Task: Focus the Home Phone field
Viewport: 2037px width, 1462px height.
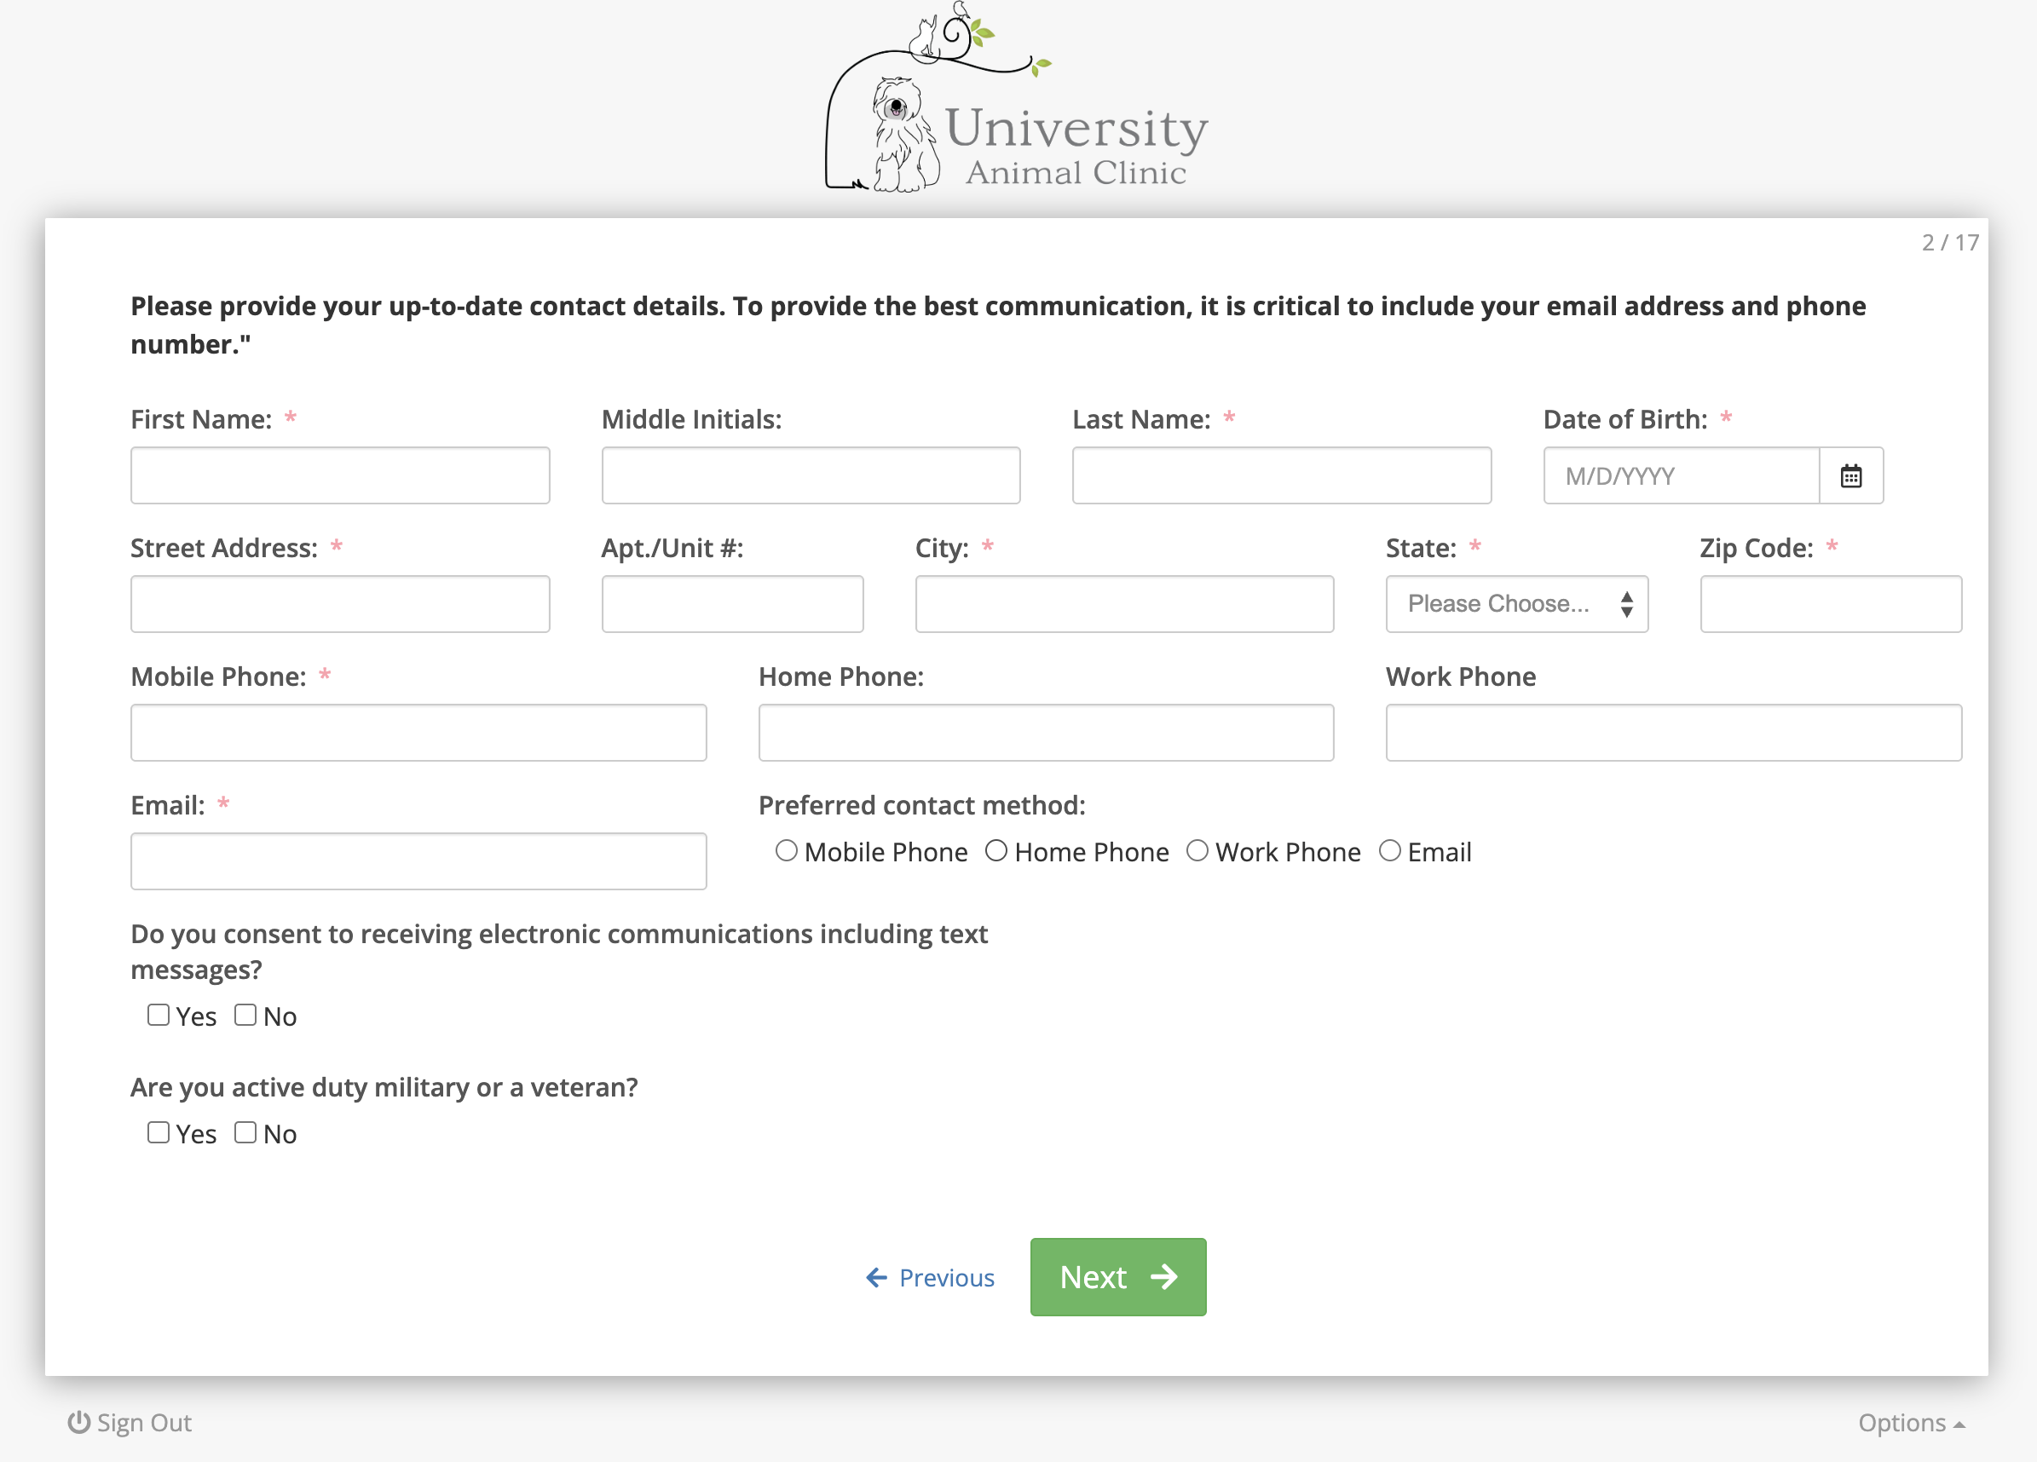Action: (1047, 733)
